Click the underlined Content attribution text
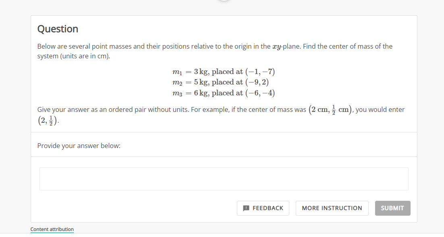444x237 pixels. coord(52,229)
